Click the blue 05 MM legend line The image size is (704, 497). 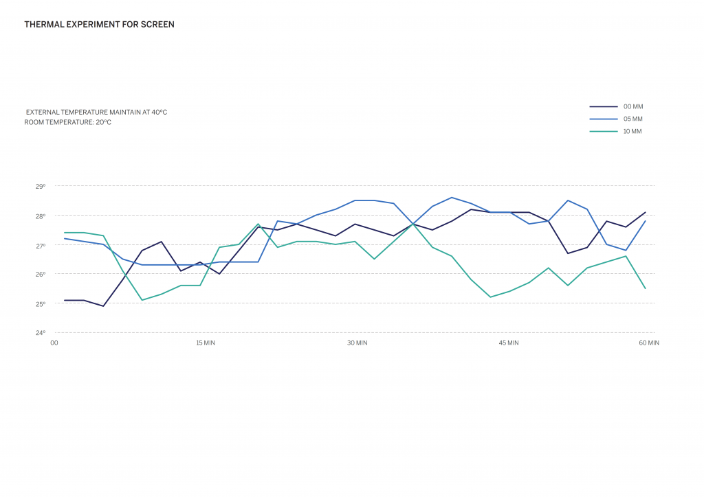pyautogui.click(x=604, y=119)
